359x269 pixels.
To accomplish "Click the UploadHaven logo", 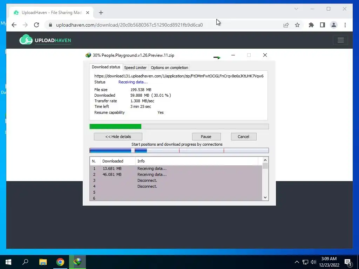I will click(x=45, y=40).
